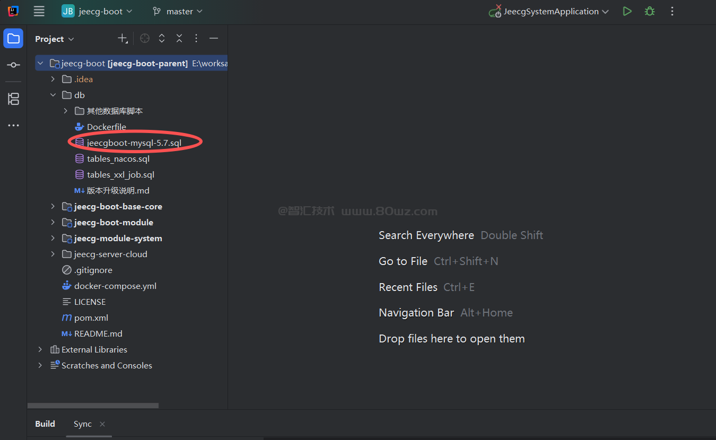This screenshot has height=440, width=716.
Task: Open tables_xxl_job.sql file
Action: [120, 174]
